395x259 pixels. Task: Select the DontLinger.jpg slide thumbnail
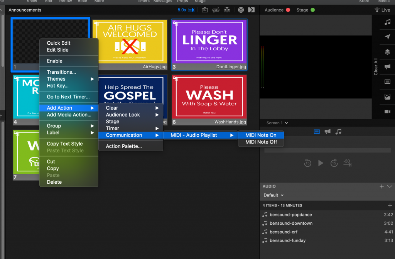click(209, 45)
